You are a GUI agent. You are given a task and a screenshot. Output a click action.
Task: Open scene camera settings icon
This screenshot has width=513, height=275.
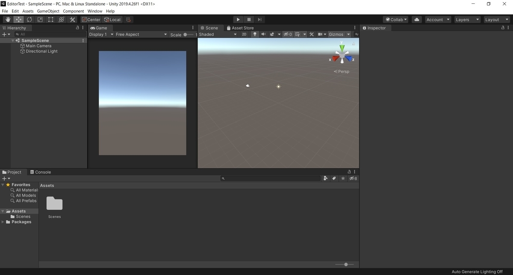click(320, 34)
